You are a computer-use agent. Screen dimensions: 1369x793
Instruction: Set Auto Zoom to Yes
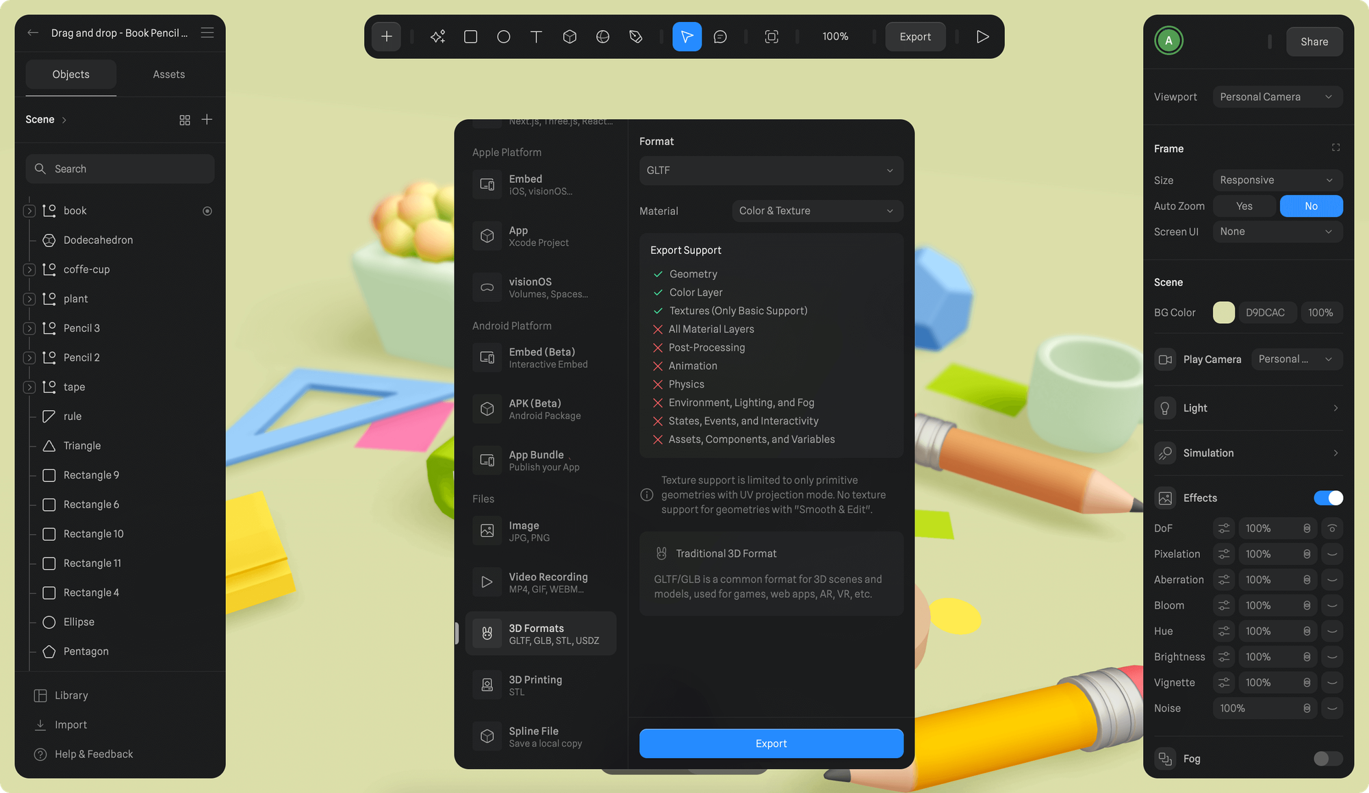coord(1244,206)
